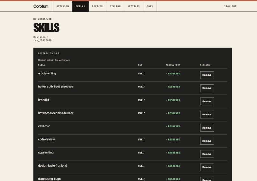This screenshot has width=257, height=181.
Task: Click the rev_26326886 revision ID
Action: (x=42, y=40)
